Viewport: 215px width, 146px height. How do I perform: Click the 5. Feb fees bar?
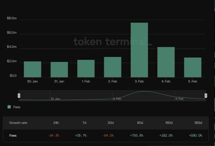tap(192, 68)
